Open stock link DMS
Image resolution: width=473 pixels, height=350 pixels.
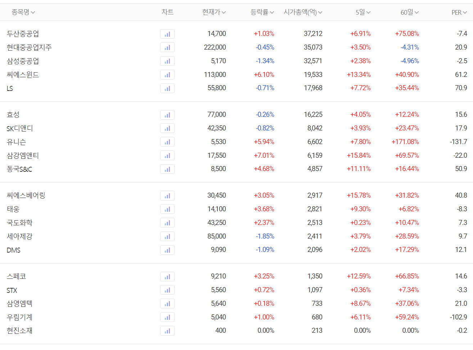(x=14, y=250)
